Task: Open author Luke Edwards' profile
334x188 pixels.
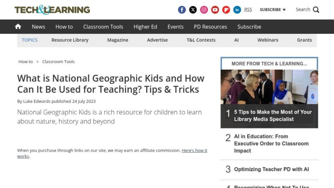Action: (x=37, y=101)
